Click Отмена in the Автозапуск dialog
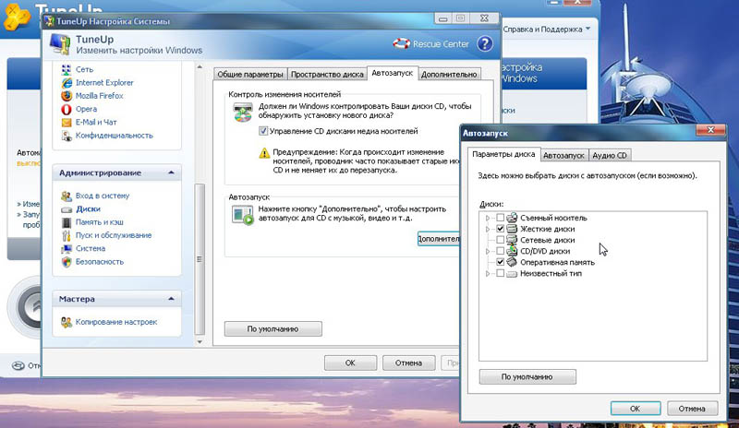This screenshot has width=739, height=428. click(x=692, y=409)
